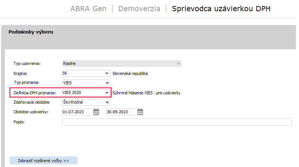
Task: Open calendar picker for end date 30.09.2023
Action: (x=140, y=112)
